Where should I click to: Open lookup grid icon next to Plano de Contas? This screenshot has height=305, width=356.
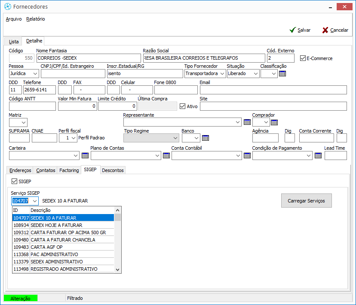[166, 156]
